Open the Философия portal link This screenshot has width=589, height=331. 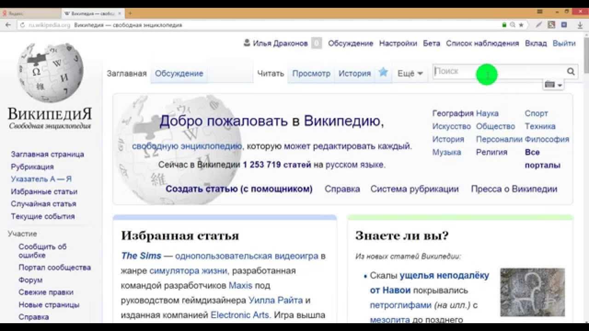pos(547,139)
